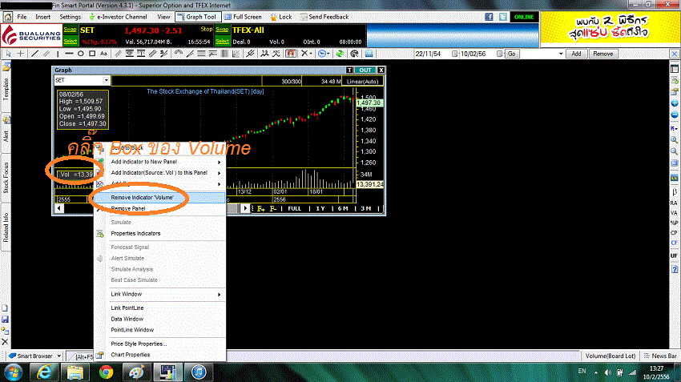Toggle the end date 10/02/56 checkbox
Viewport: 681px width, 382px height.
(499, 54)
